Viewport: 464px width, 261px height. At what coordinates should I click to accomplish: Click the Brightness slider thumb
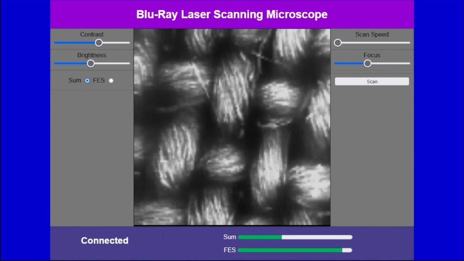click(91, 63)
